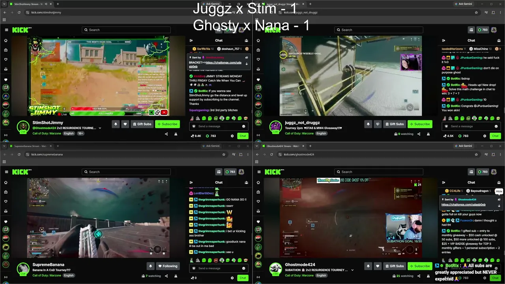Expand the pinned message arrow in Ghostmode424 chat

point(499,206)
